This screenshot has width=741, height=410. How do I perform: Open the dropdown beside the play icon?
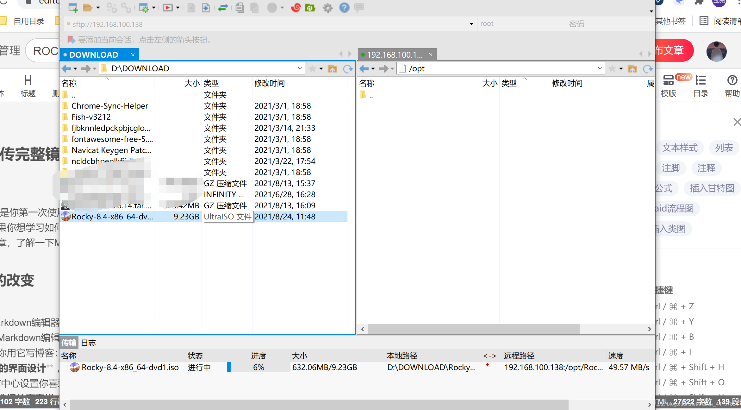[x=177, y=8]
